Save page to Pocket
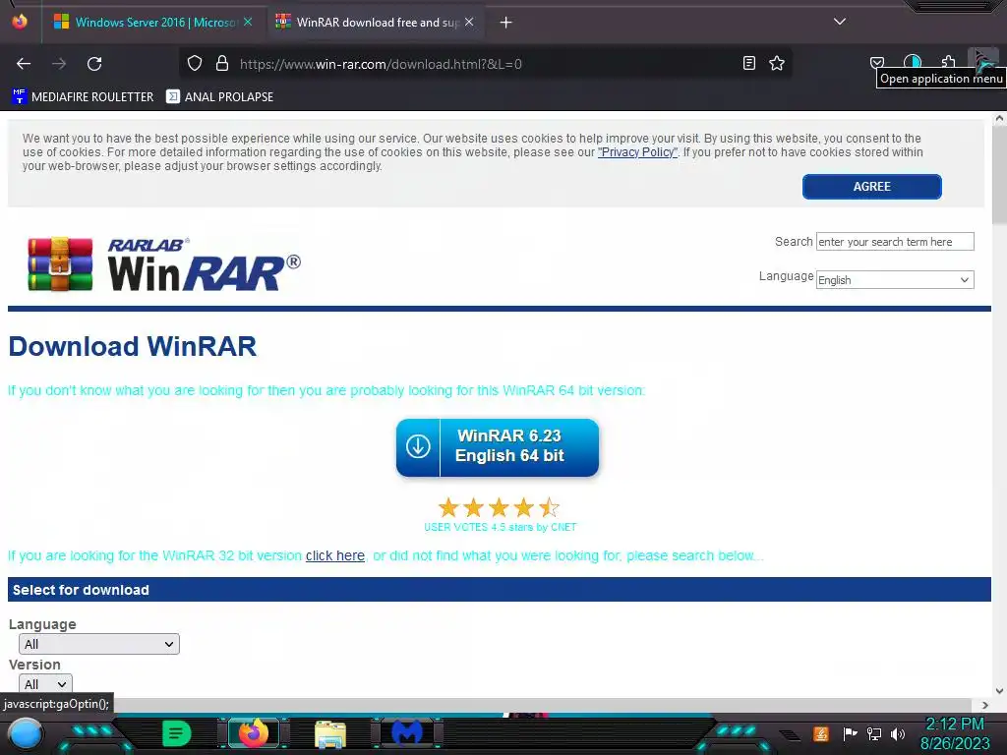The height and width of the screenshot is (755, 1007). [x=876, y=62]
